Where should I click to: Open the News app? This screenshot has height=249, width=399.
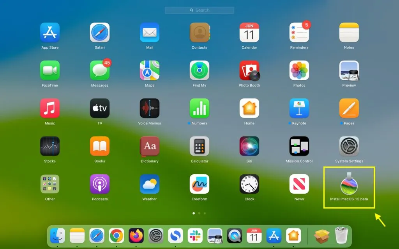tap(299, 184)
